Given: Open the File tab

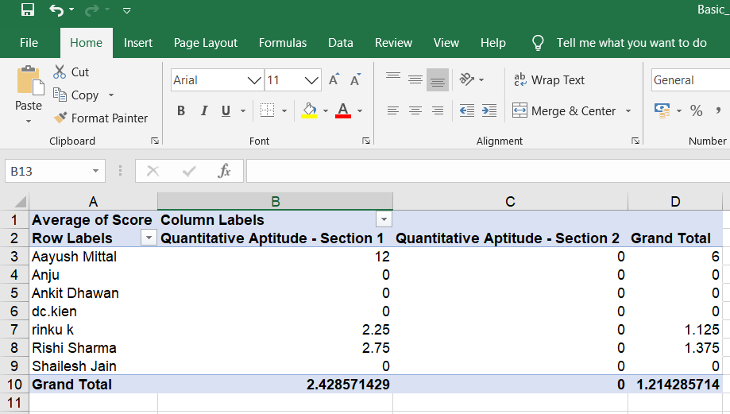Looking at the screenshot, I should point(29,43).
